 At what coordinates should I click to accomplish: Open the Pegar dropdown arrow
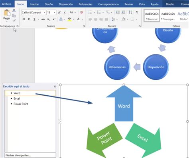pos(7,22)
